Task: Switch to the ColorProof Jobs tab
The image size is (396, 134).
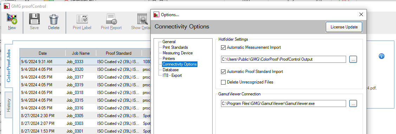Action: (8, 66)
